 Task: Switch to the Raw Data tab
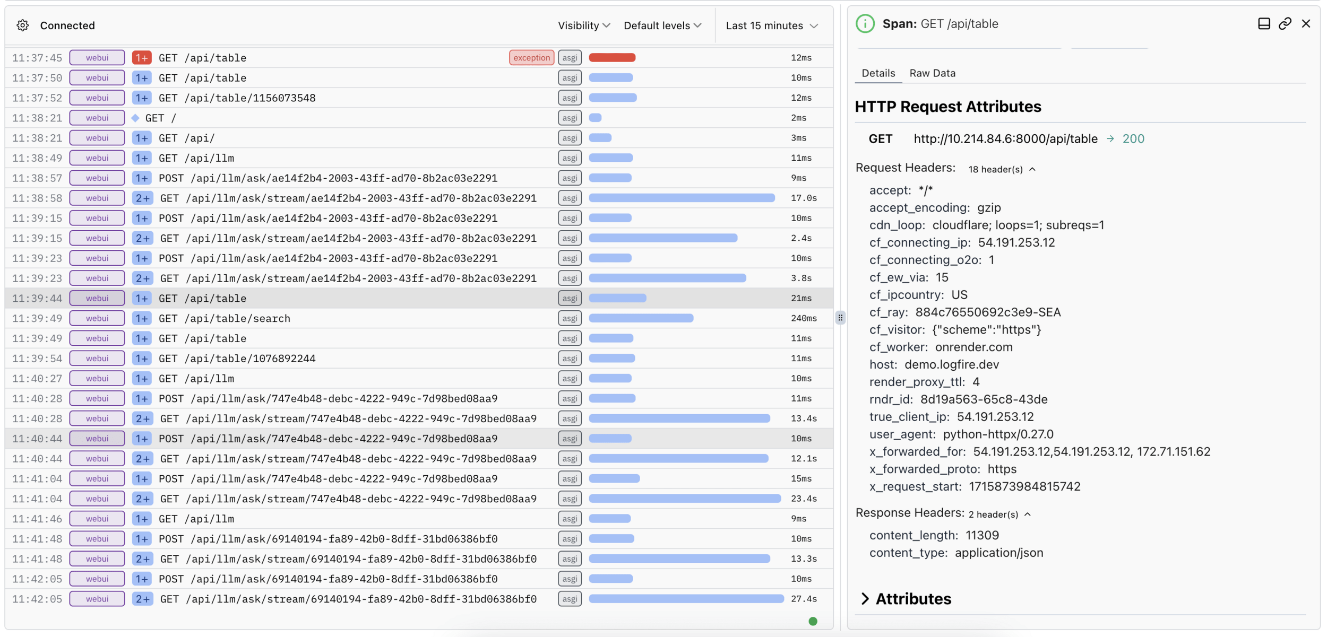coord(932,73)
